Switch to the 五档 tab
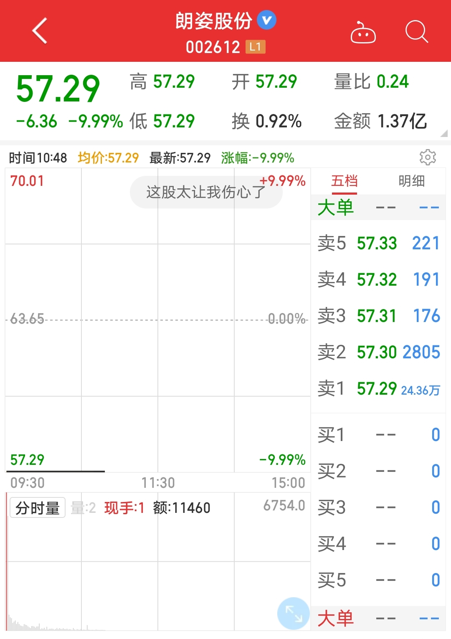This screenshot has height=639, width=451. (x=345, y=181)
